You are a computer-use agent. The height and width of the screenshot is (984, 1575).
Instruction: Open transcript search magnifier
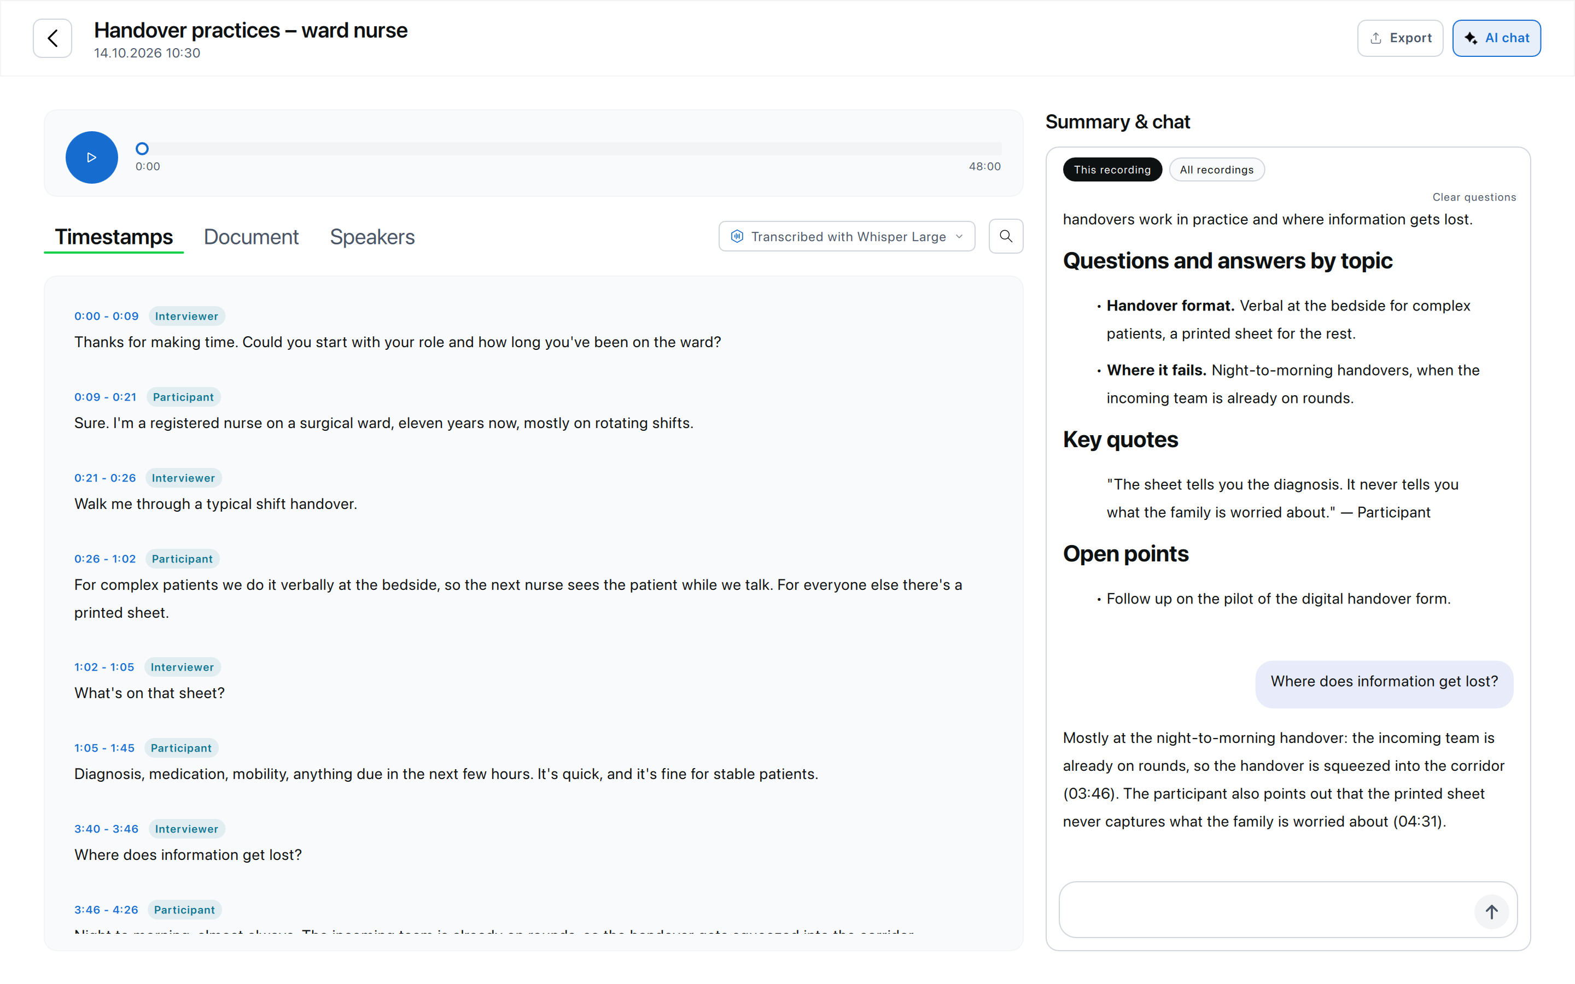pos(1006,236)
